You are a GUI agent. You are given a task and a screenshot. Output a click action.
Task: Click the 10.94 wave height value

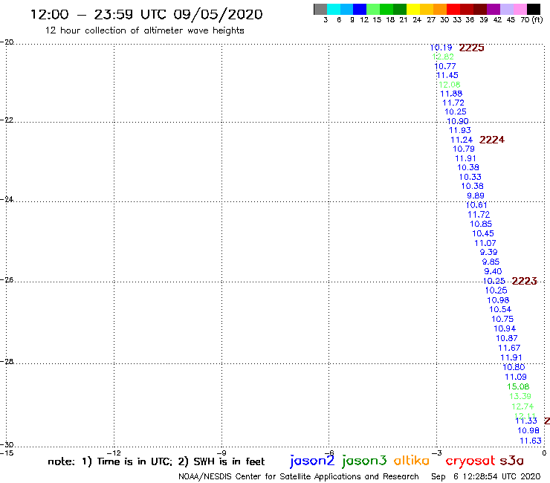click(505, 328)
